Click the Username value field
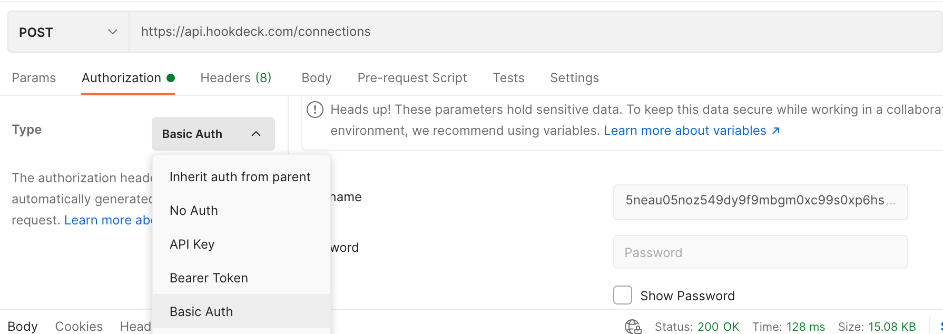 click(760, 201)
